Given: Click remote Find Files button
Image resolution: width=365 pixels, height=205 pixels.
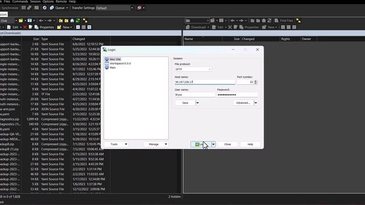Looking at the screenshot, I should [284, 20].
